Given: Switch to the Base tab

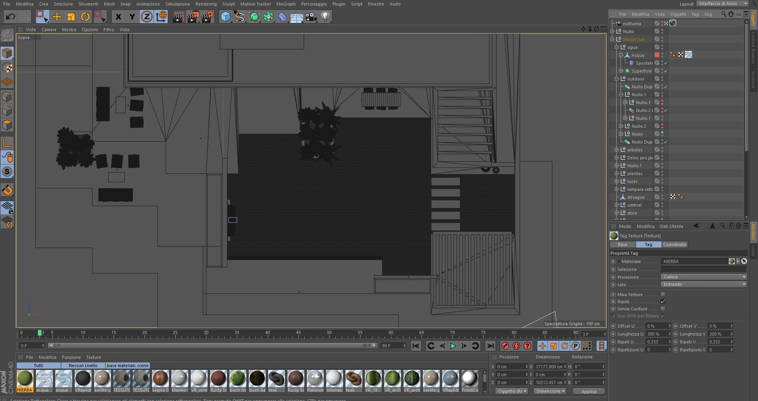Looking at the screenshot, I should 623,244.
